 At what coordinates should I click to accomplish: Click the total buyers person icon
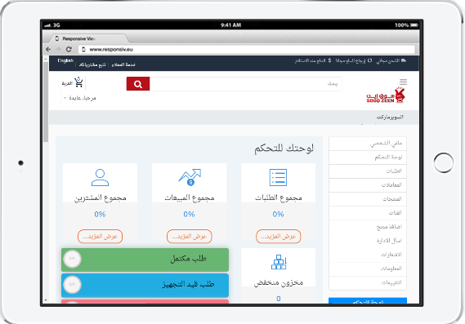100,177
